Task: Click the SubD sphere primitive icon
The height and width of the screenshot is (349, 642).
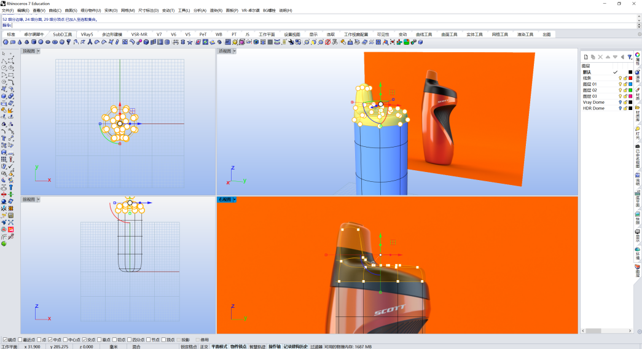Action: click(41, 42)
